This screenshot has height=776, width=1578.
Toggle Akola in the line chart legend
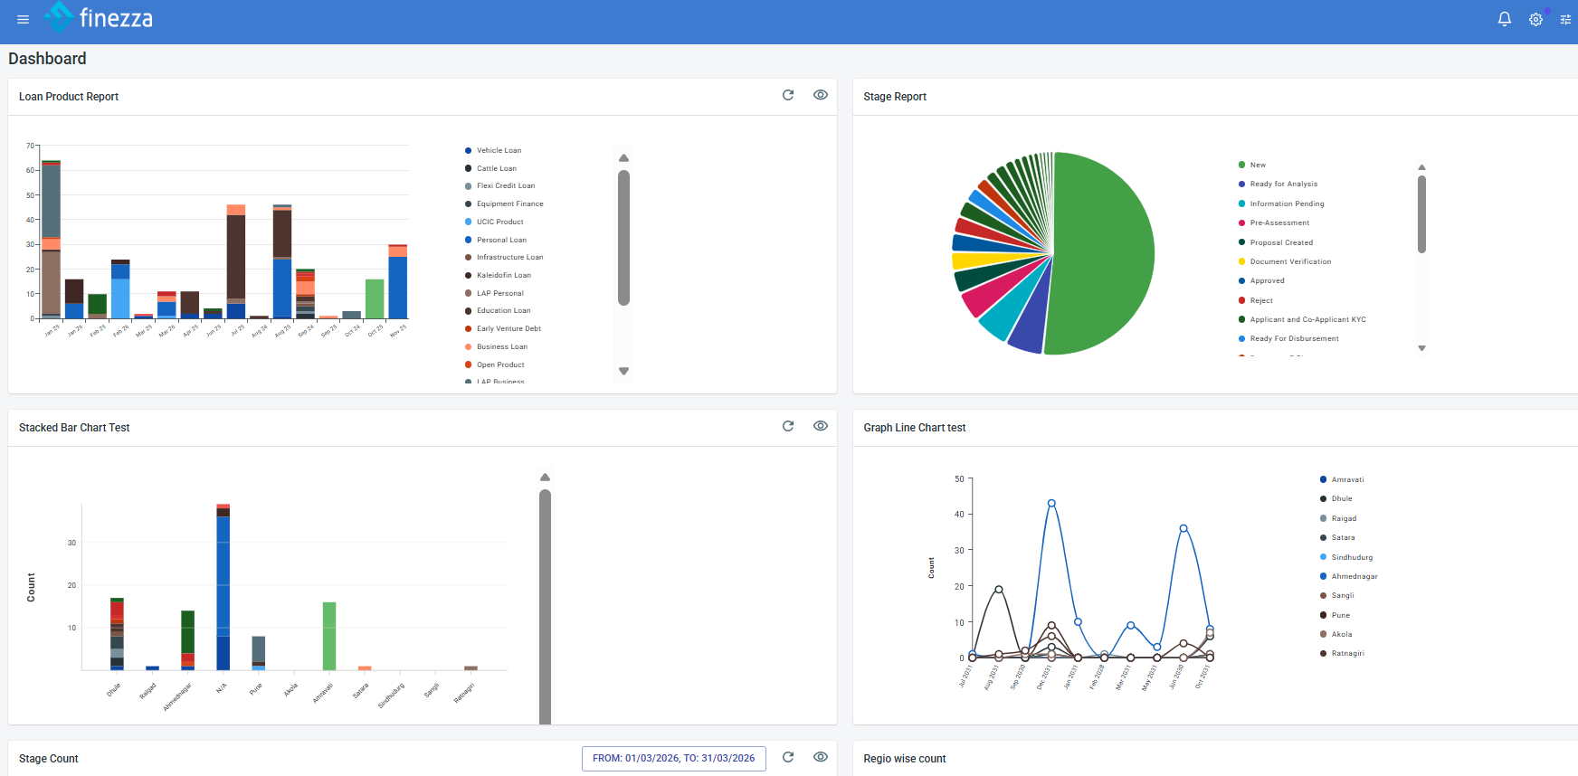click(1336, 634)
